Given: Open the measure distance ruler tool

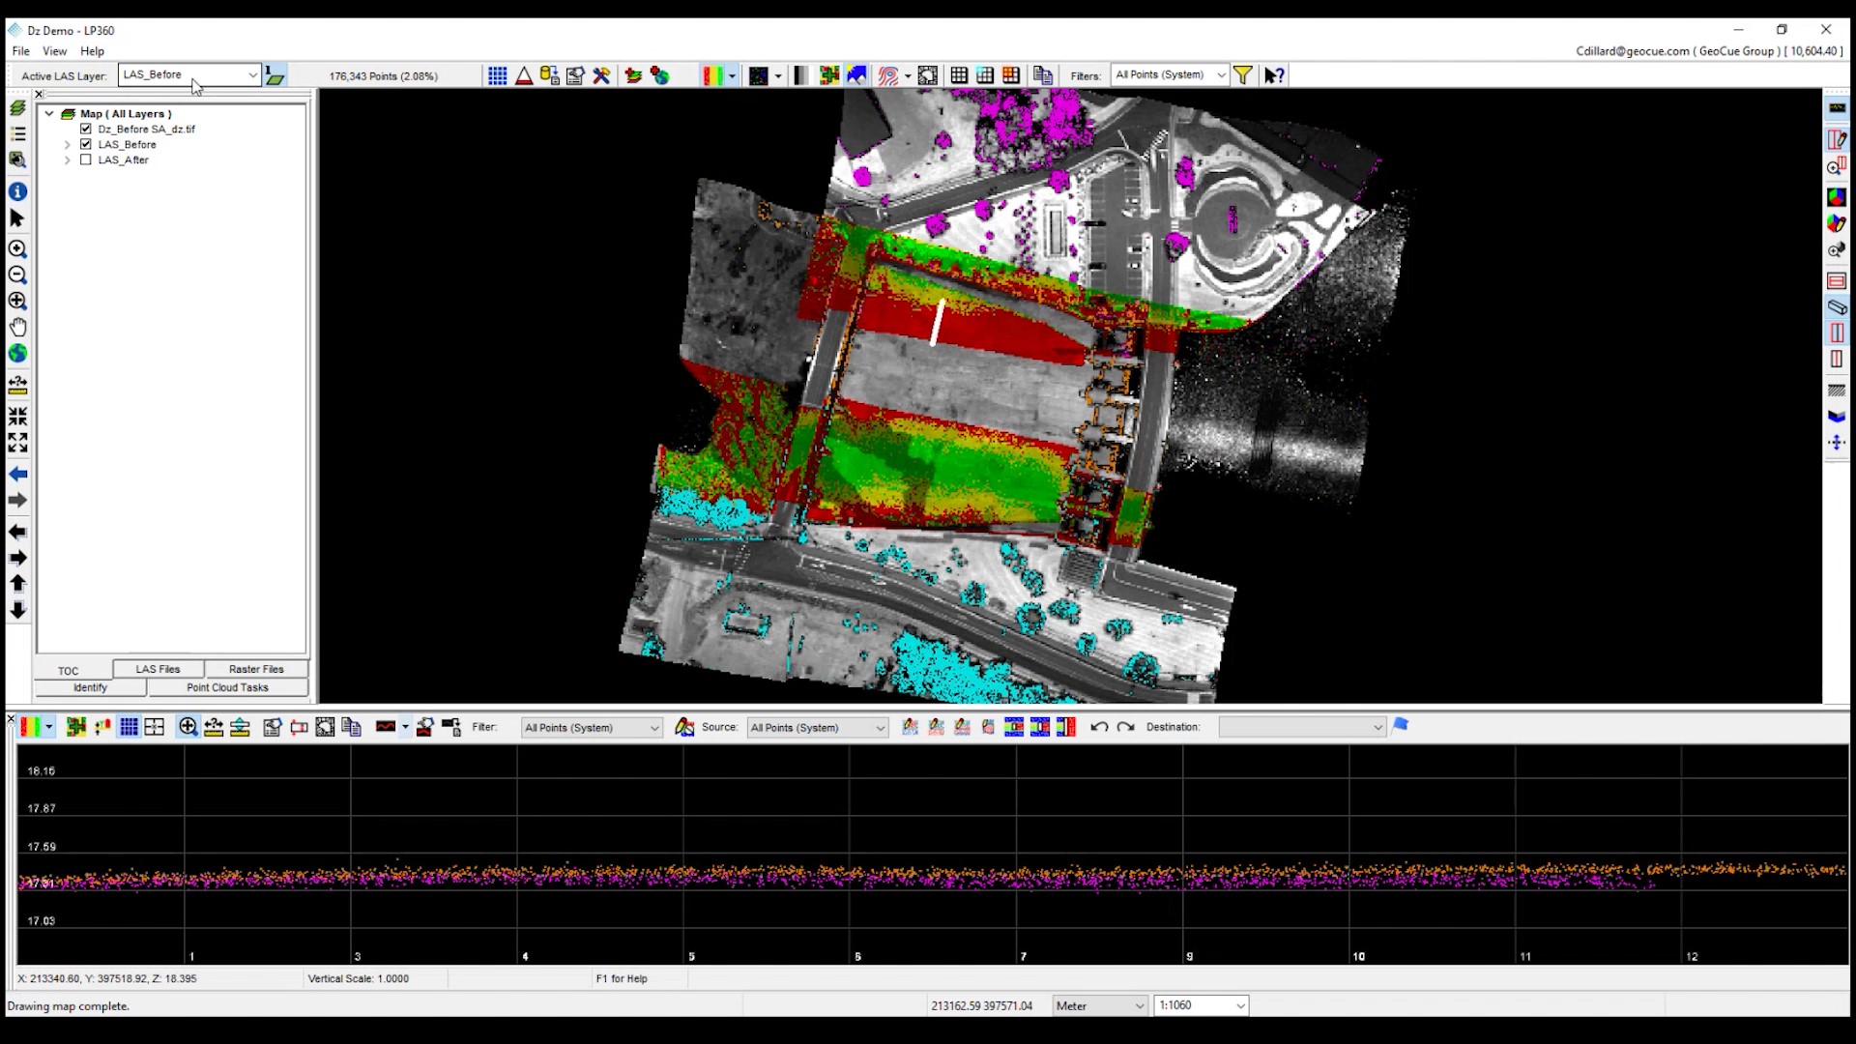Looking at the screenshot, I should pyautogui.click(x=17, y=386).
